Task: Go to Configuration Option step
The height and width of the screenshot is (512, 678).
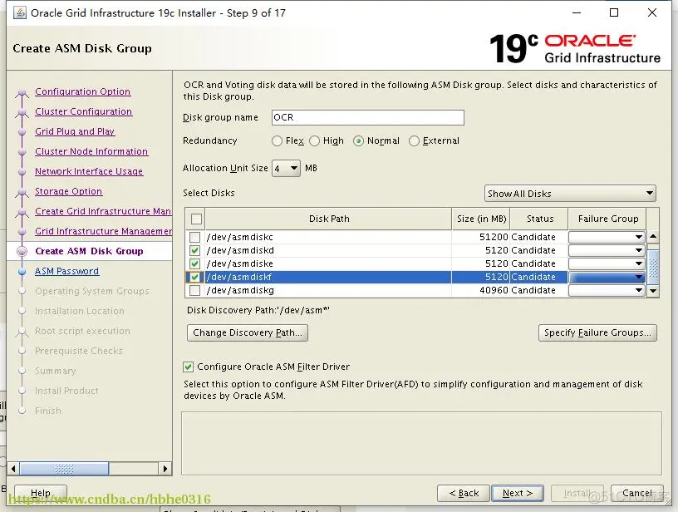Action: coord(82,91)
